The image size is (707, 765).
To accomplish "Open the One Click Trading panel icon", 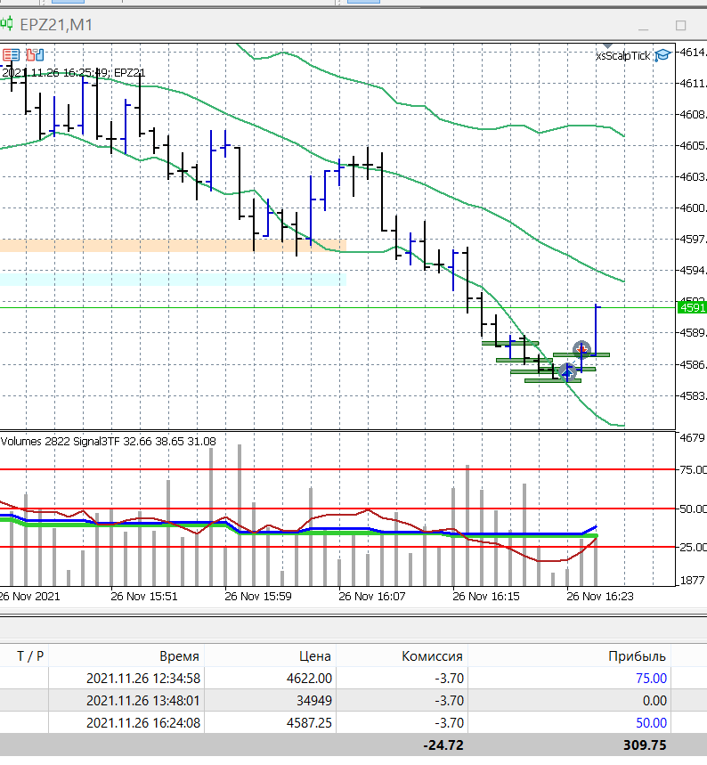I will pos(12,54).
